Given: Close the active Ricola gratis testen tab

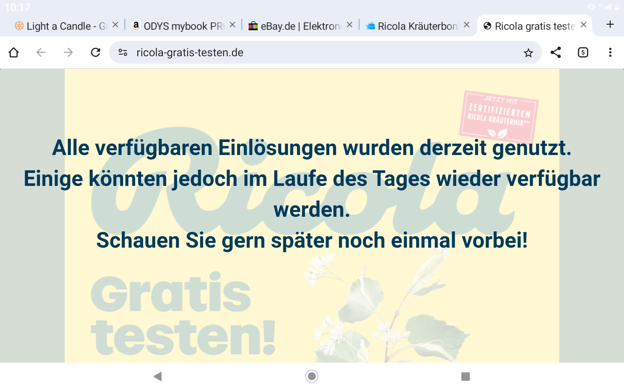Looking at the screenshot, I should coord(584,25).
